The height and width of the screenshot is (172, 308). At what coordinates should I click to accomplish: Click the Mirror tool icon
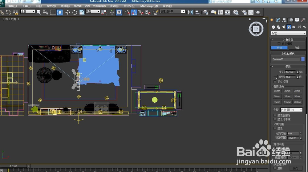[x=190, y=12]
